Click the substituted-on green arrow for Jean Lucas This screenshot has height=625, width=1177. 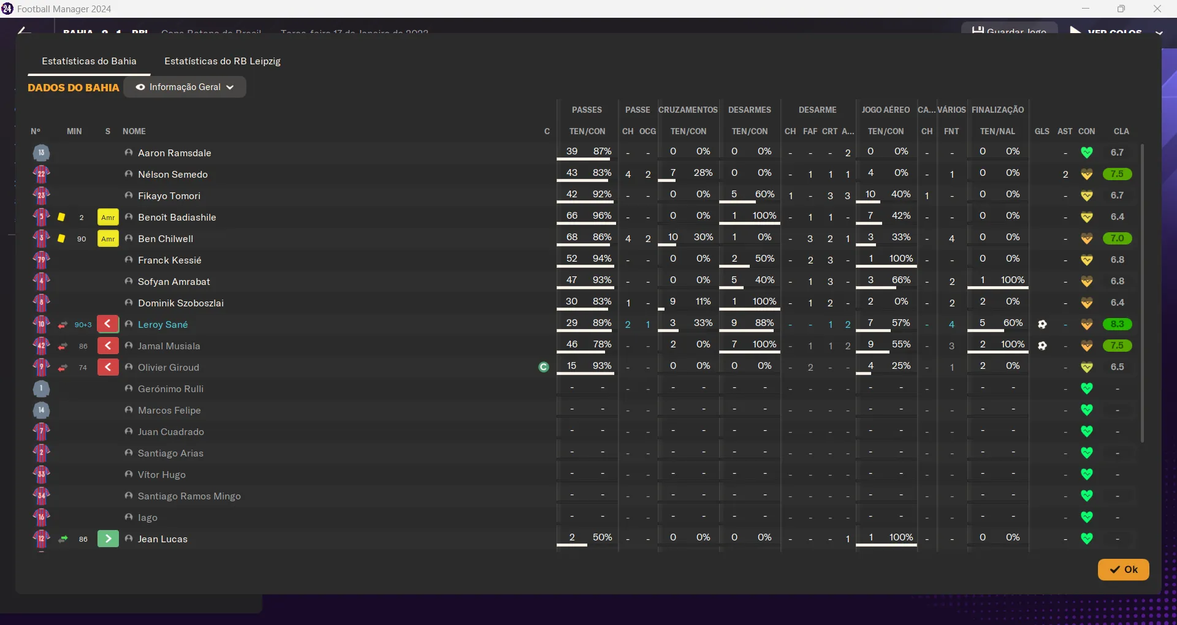[x=108, y=539]
